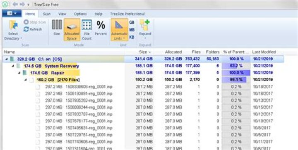Viewport: 298px width, 150px height.
Task: Sort by the Allocated column header
Action: pyautogui.click(x=173, y=52)
